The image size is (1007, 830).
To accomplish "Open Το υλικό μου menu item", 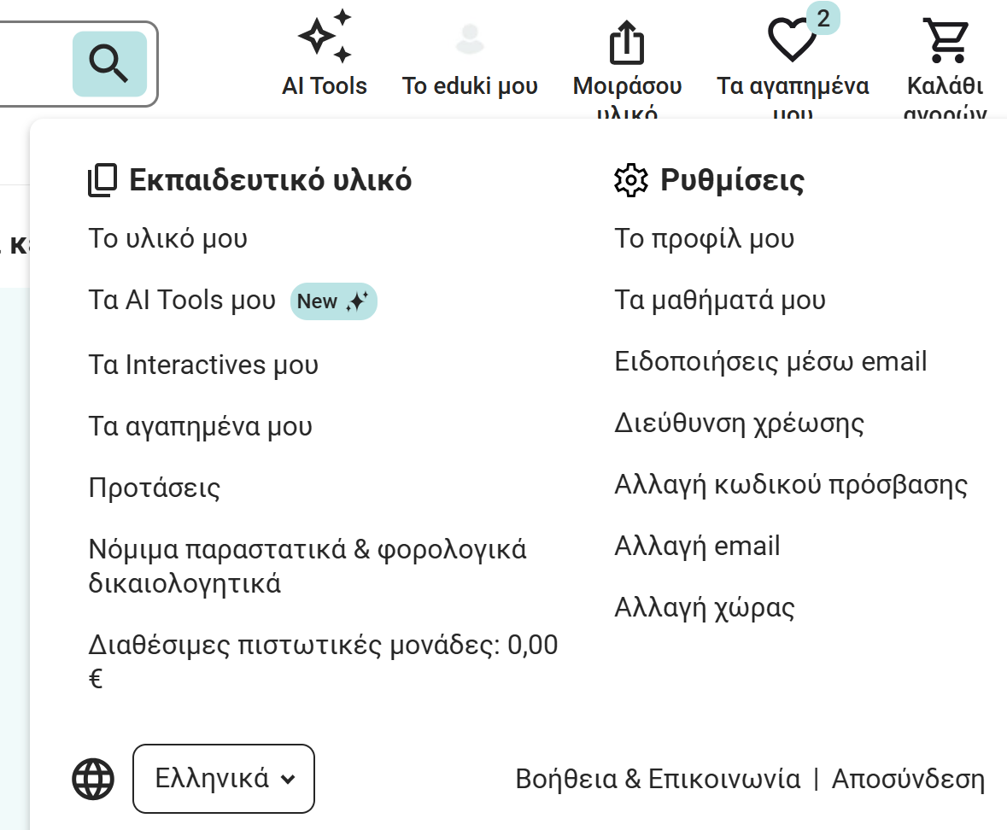I will coord(168,239).
